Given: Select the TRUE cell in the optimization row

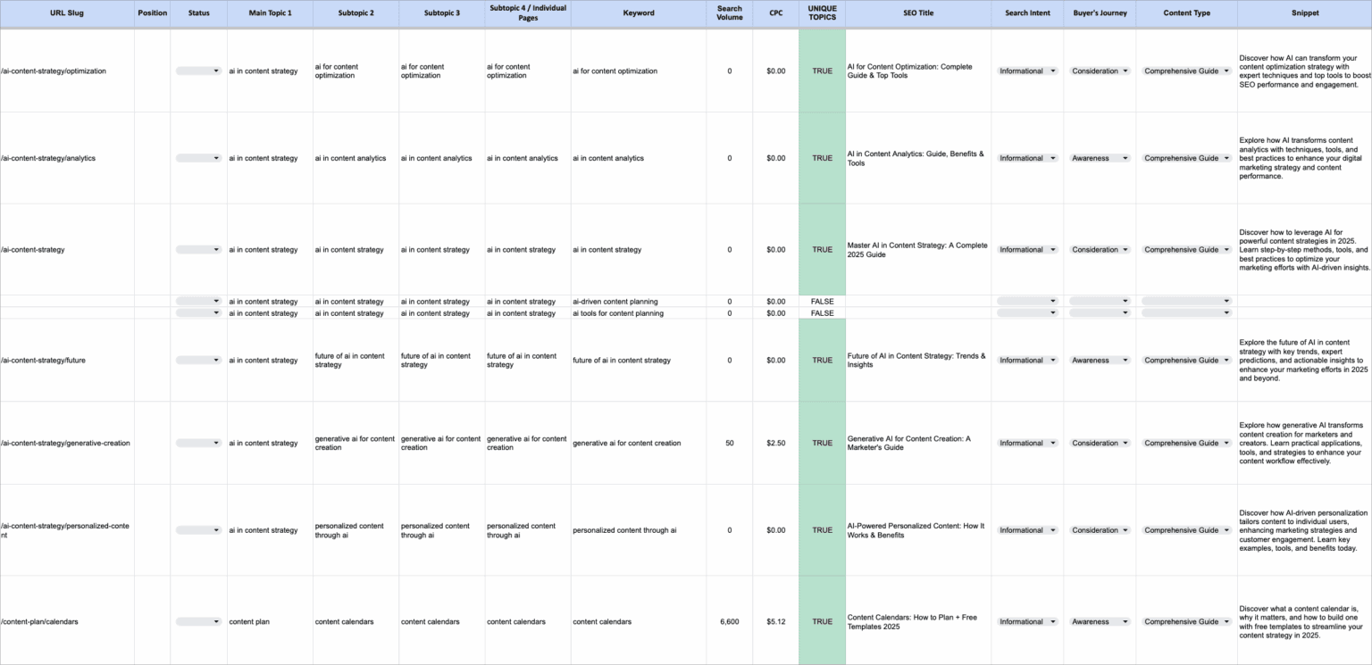Looking at the screenshot, I should click(821, 71).
